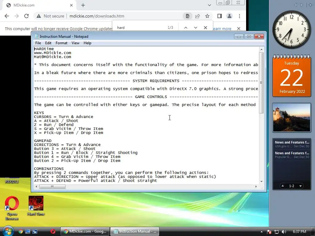Image resolution: width=315 pixels, height=236 pixels.
Task: Launch Chrome from quick launch
Action: 21,231
